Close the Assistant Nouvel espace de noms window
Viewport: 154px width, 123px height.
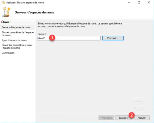(149, 2)
